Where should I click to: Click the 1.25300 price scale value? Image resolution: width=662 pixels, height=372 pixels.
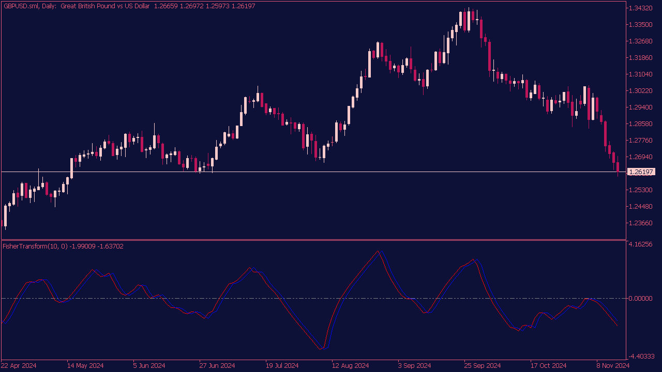click(640, 190)
